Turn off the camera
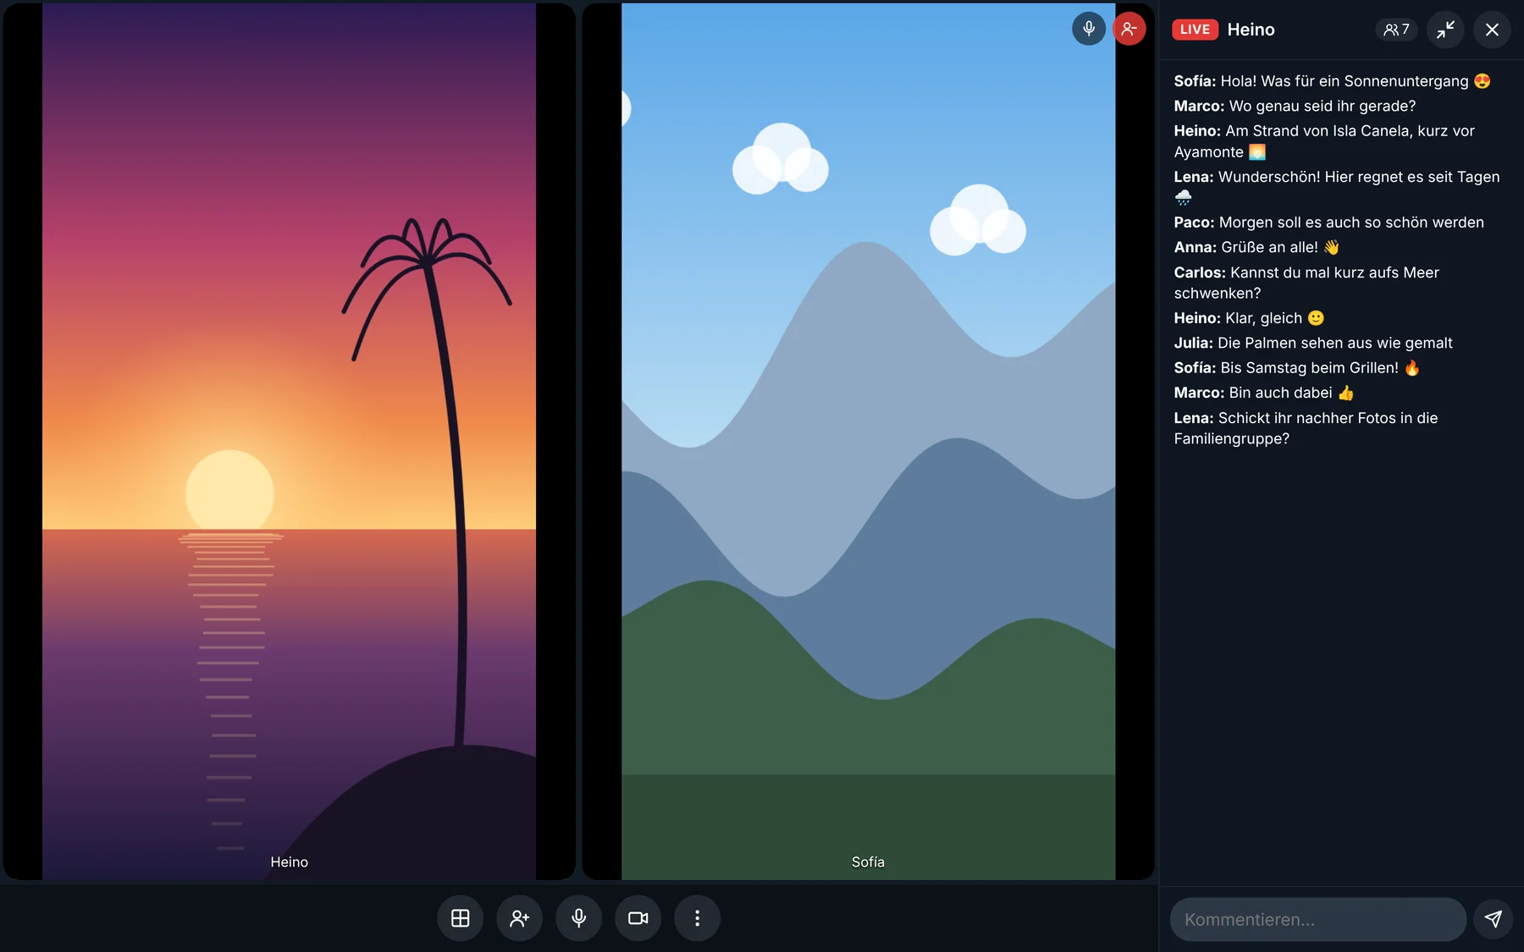Screen dimensions: 1524x952 coord(638,918)
